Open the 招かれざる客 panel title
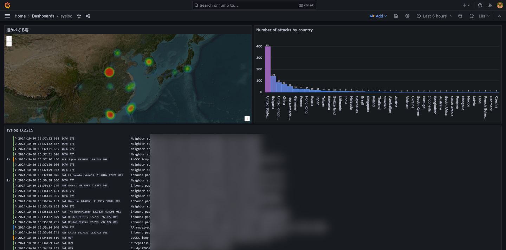The width and height of the screenshot is (506, 250). tap(18, 30)
